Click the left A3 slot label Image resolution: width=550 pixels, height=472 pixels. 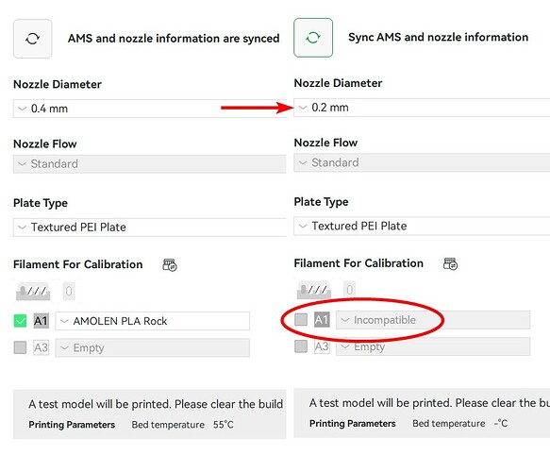click(42, 347)
